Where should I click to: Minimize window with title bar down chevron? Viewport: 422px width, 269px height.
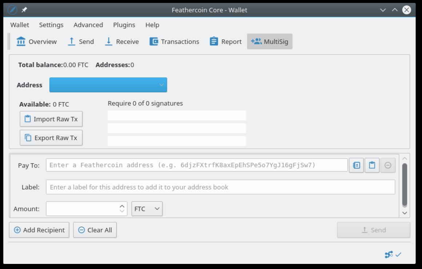coord(383,10)
